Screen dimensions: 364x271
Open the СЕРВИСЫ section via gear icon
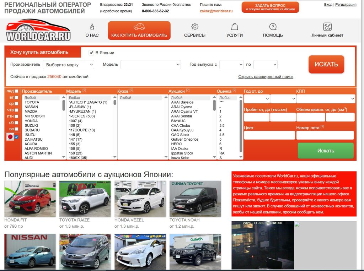click(194, 27)
